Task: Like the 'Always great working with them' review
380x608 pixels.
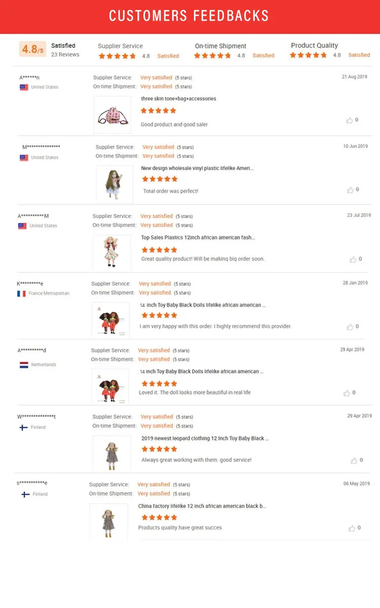Action: [x=354, y=461]
